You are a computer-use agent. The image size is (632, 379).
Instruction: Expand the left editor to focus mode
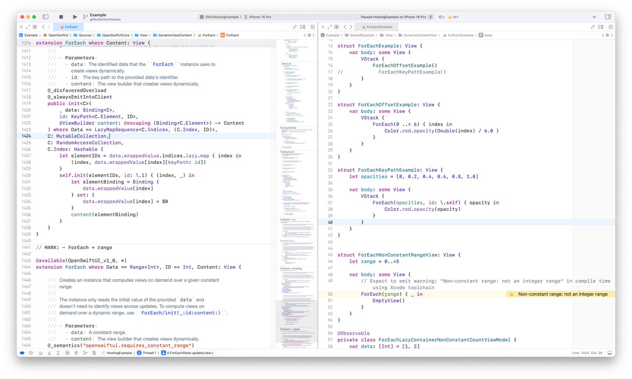click(x=27, y=26)
